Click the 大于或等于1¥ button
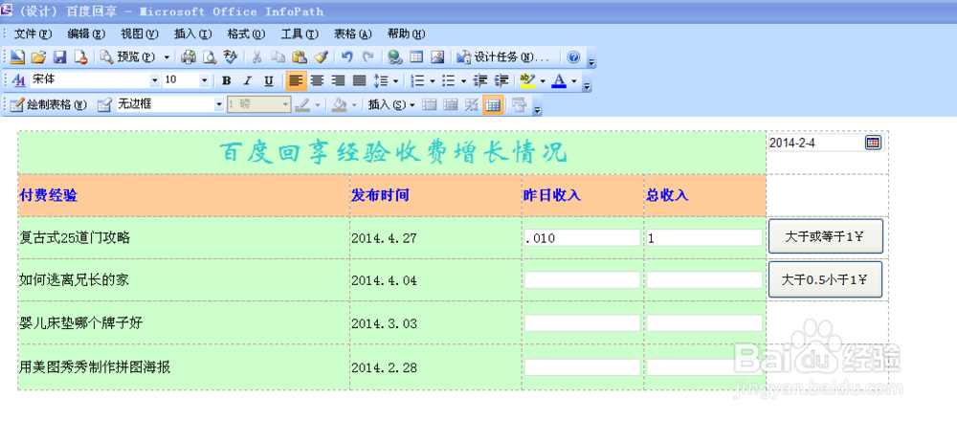The width and height of the screenshot is (957, 421). (826, 236)
